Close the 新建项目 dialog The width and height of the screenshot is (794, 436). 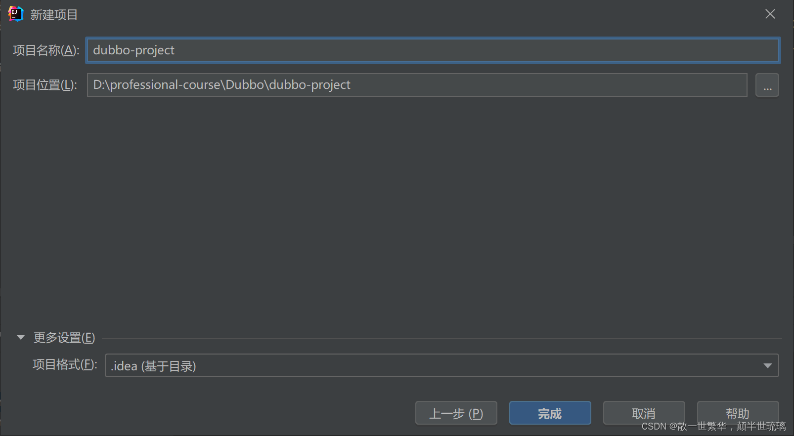point(770,14)
